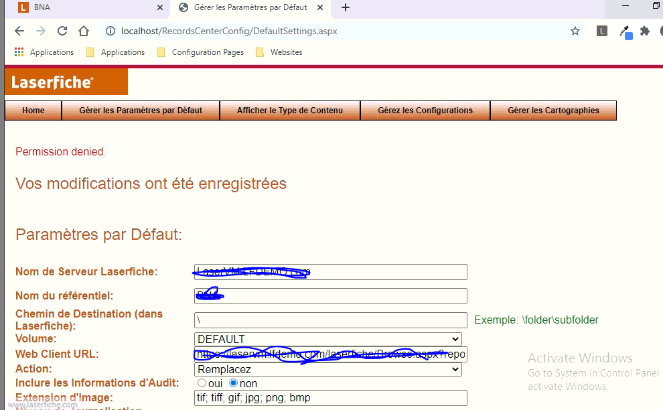Viewport: 663px width, 410px height.
Task: Click the Vos modifications ont été enregistrées text
Action: 151,184
